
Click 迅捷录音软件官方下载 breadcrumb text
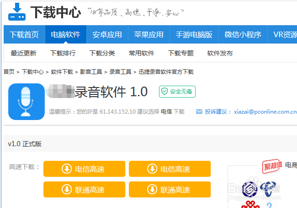click(166, 72)
